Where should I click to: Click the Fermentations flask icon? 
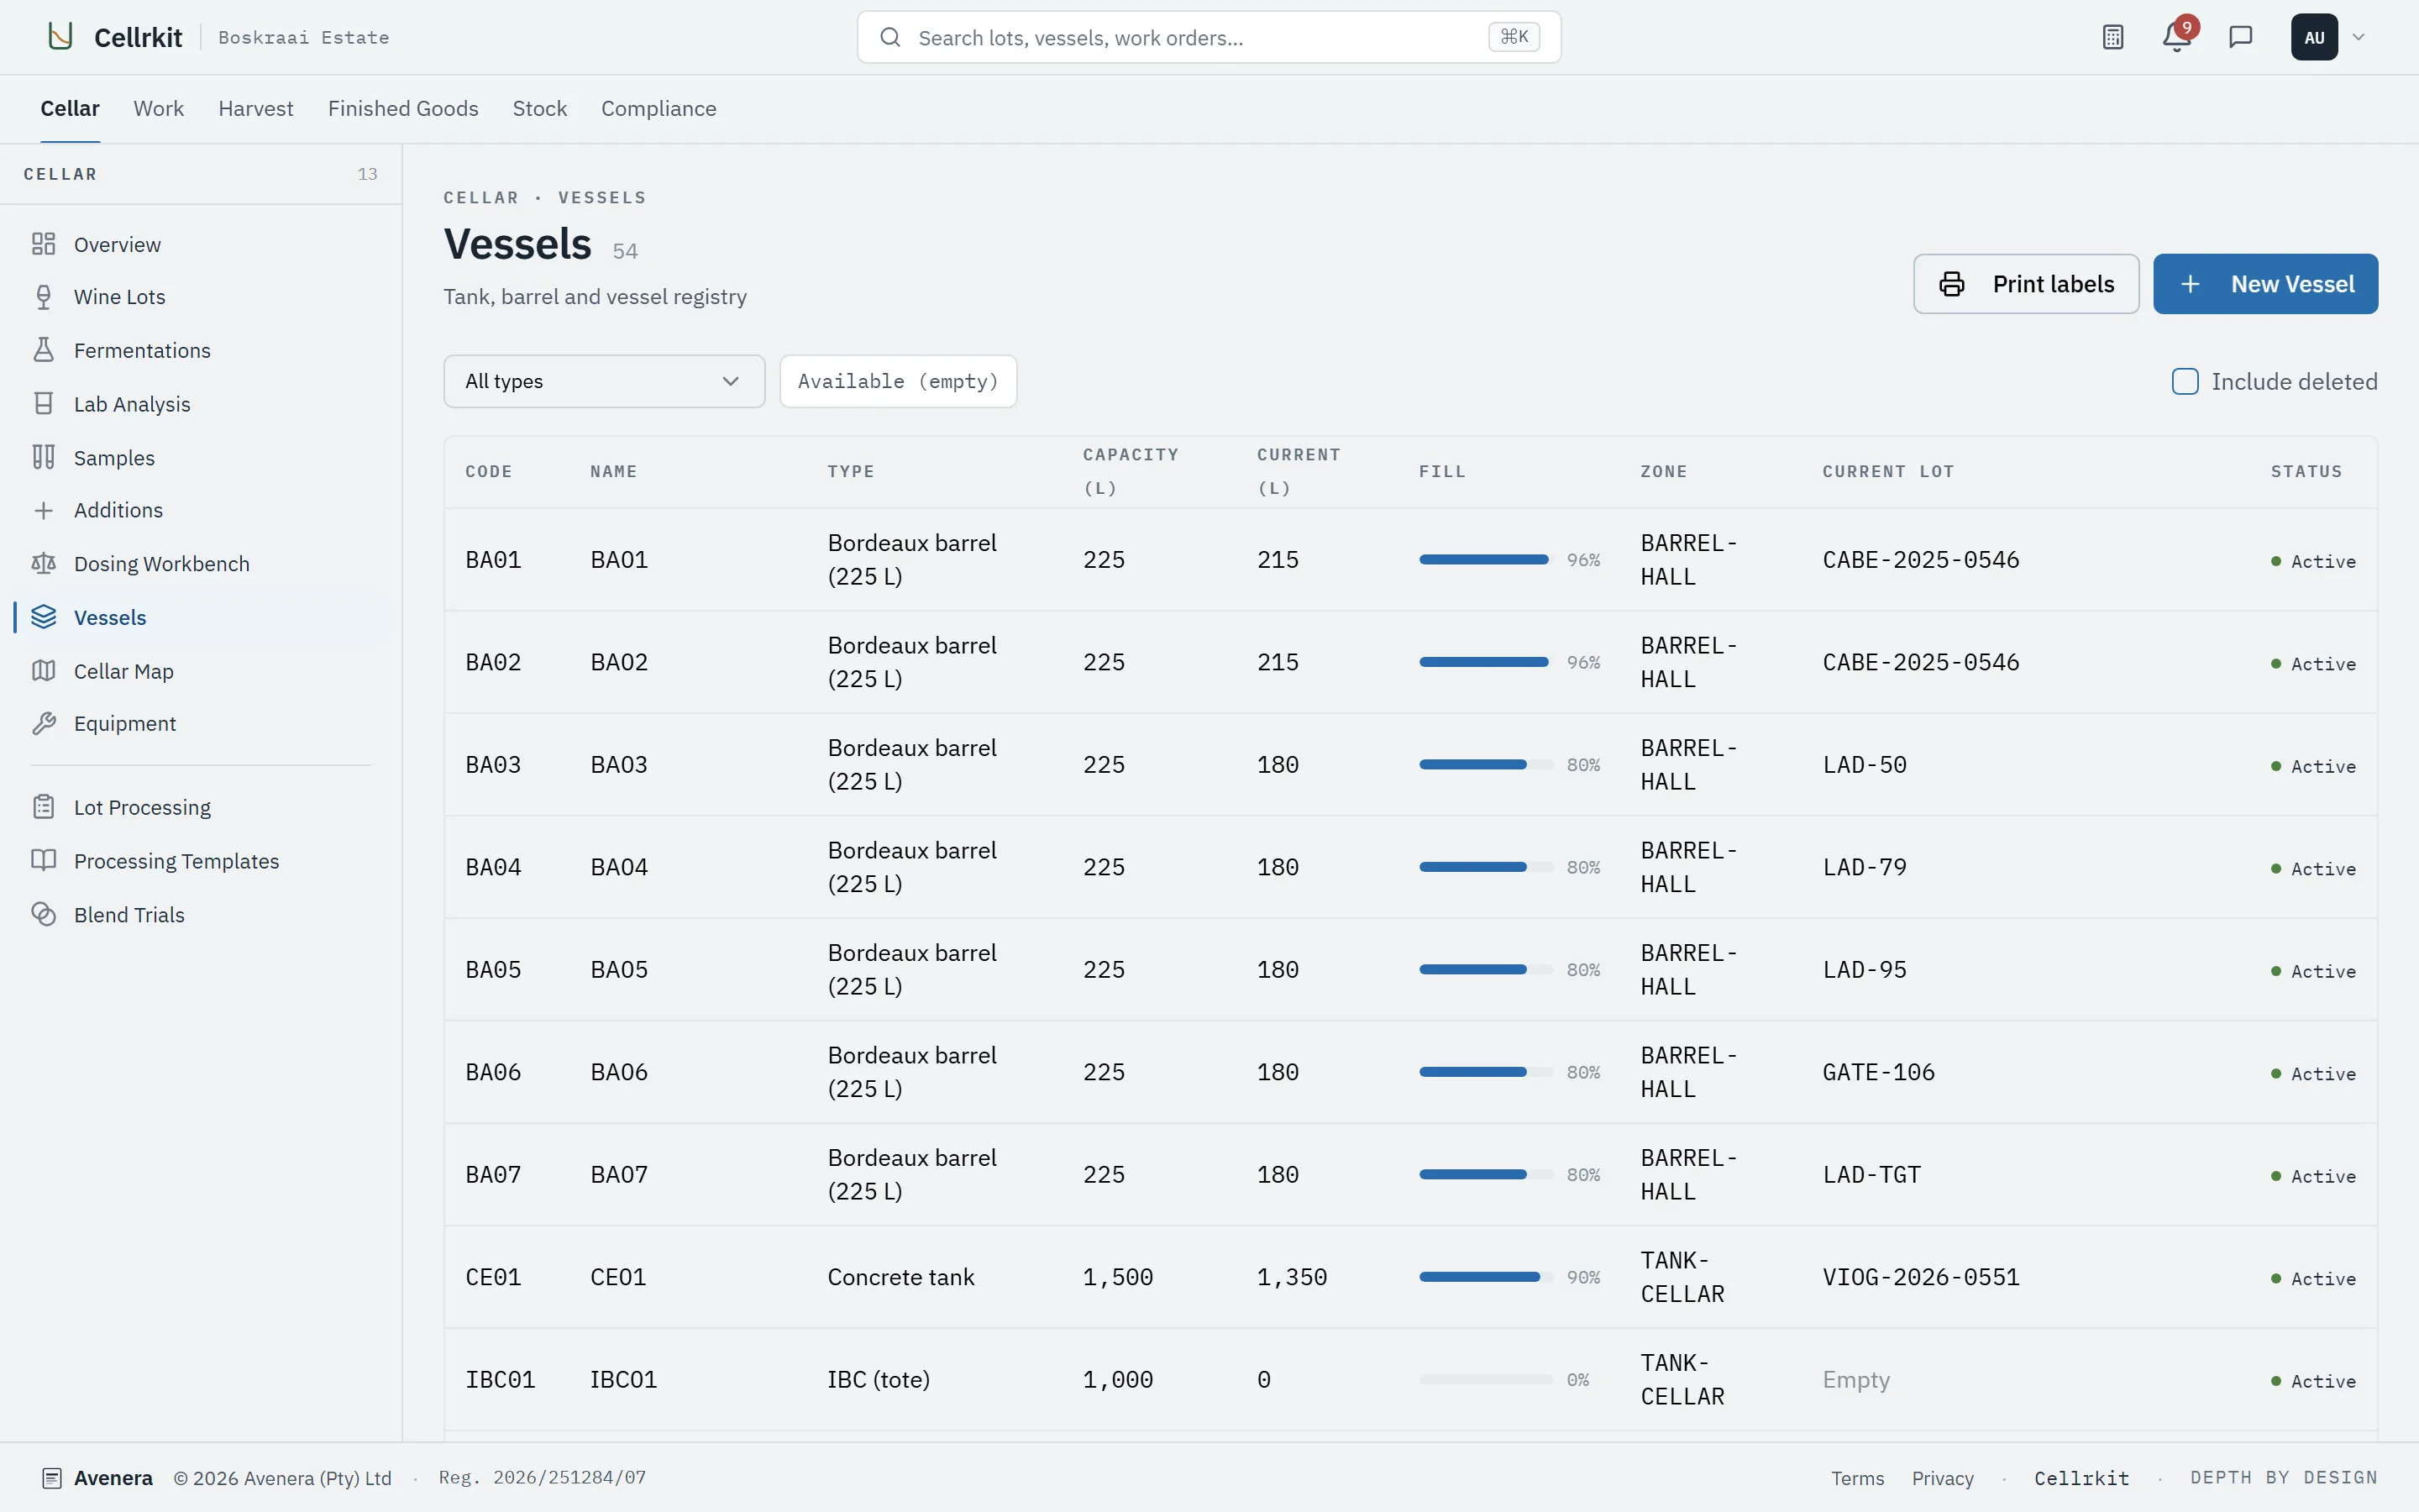43,350
